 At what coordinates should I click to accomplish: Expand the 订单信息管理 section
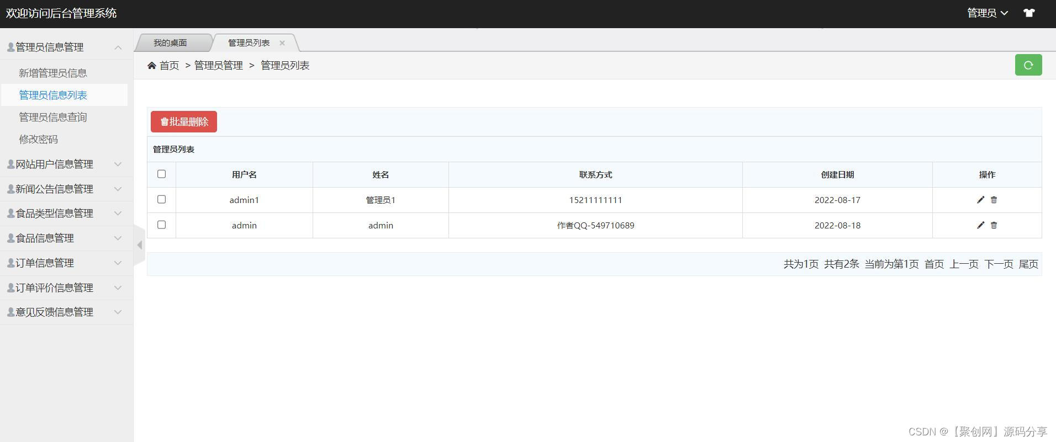(x=66, y=263)
